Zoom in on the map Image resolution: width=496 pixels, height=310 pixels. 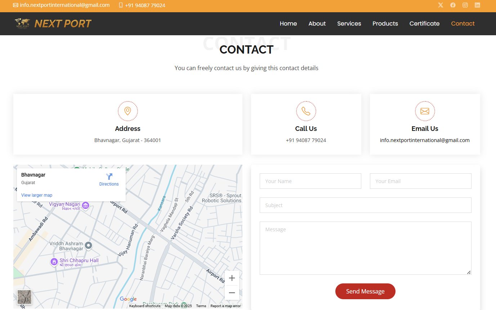tap(232, 278)
